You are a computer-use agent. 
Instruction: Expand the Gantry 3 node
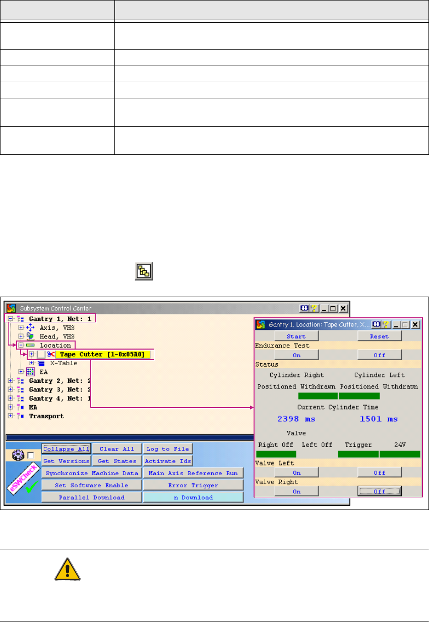11,389
